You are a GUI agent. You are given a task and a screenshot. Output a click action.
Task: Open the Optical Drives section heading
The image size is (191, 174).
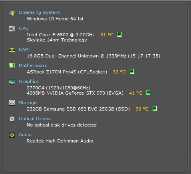coord(35,119)
